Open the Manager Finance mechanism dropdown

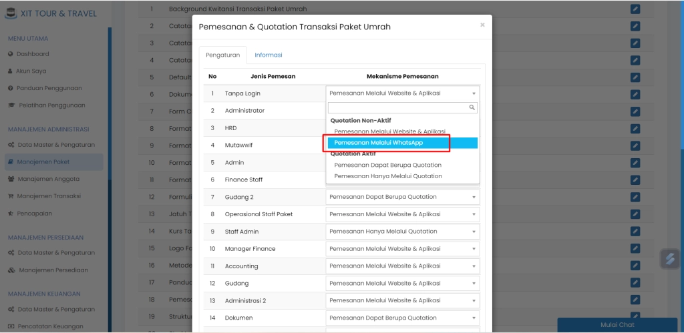coord(402,249)
